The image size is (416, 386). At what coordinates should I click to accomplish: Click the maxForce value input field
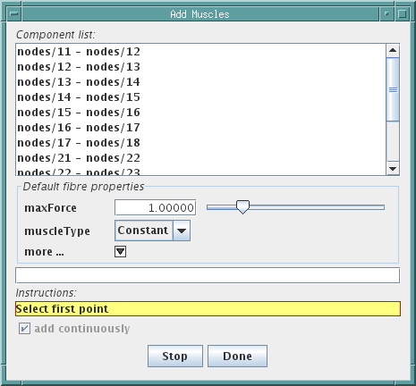tap(156, 207)
